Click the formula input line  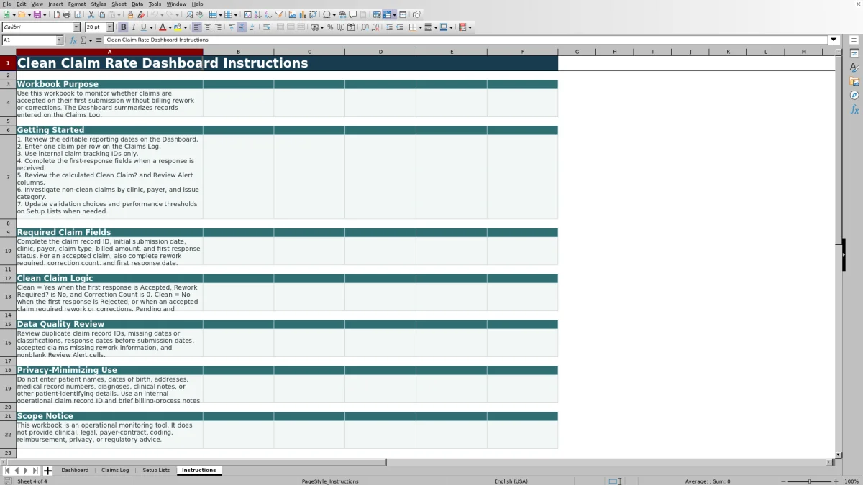click(466, 40)
